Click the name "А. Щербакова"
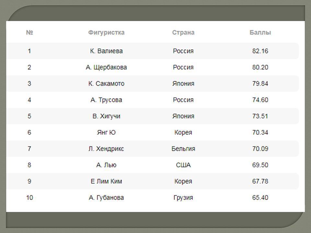 coord(106,67)
